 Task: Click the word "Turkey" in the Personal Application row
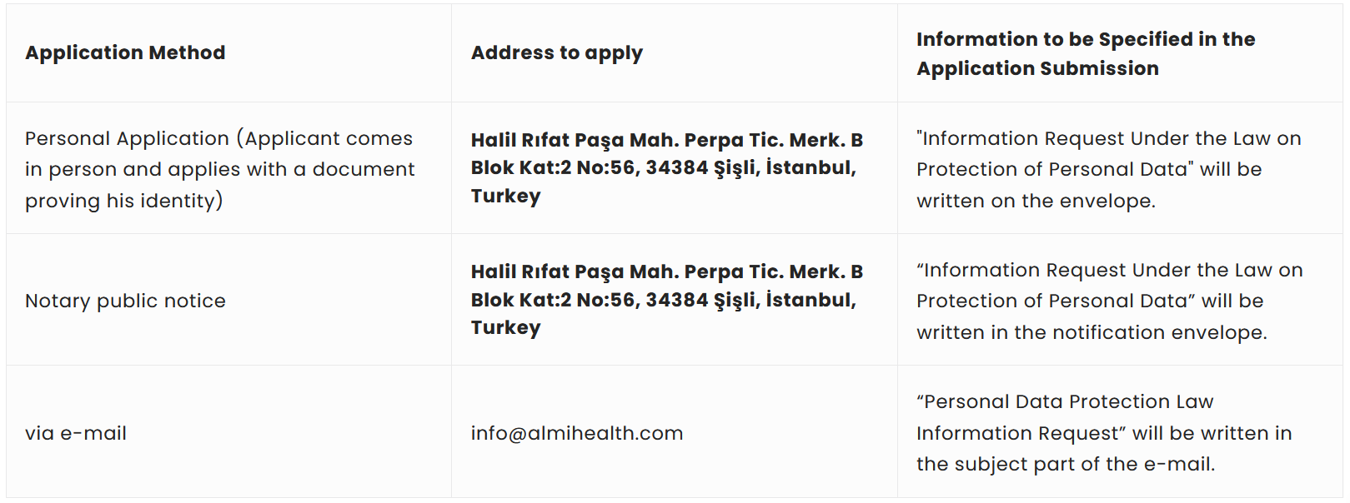pos(505,196)
